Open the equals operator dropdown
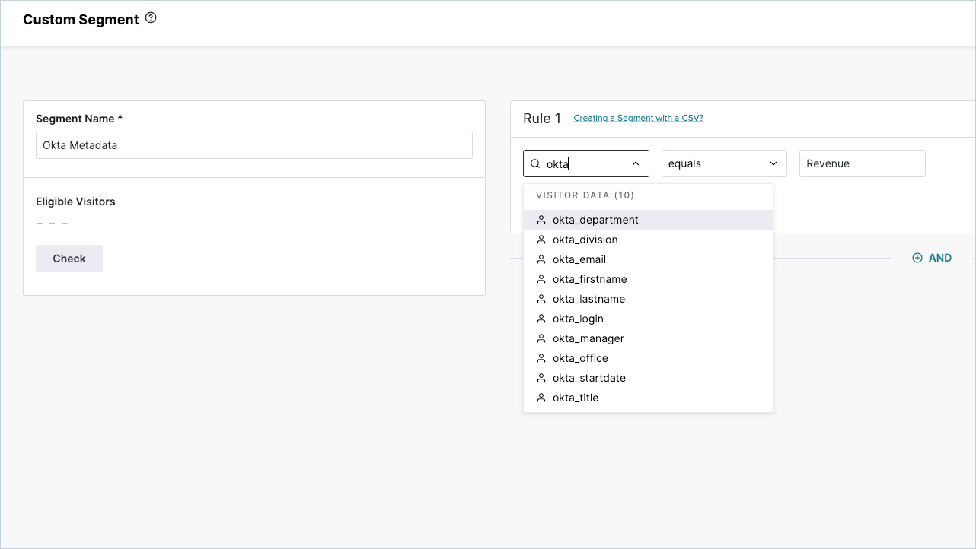The image size is (976, 549). click(x=724, y=163)
